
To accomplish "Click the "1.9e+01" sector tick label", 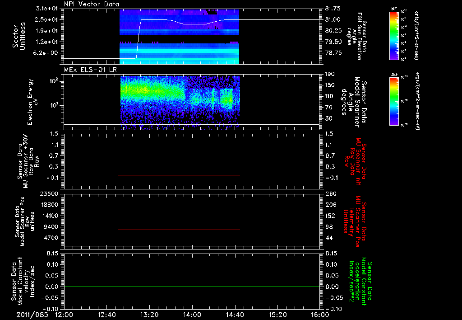I will (x=47, y=31).
